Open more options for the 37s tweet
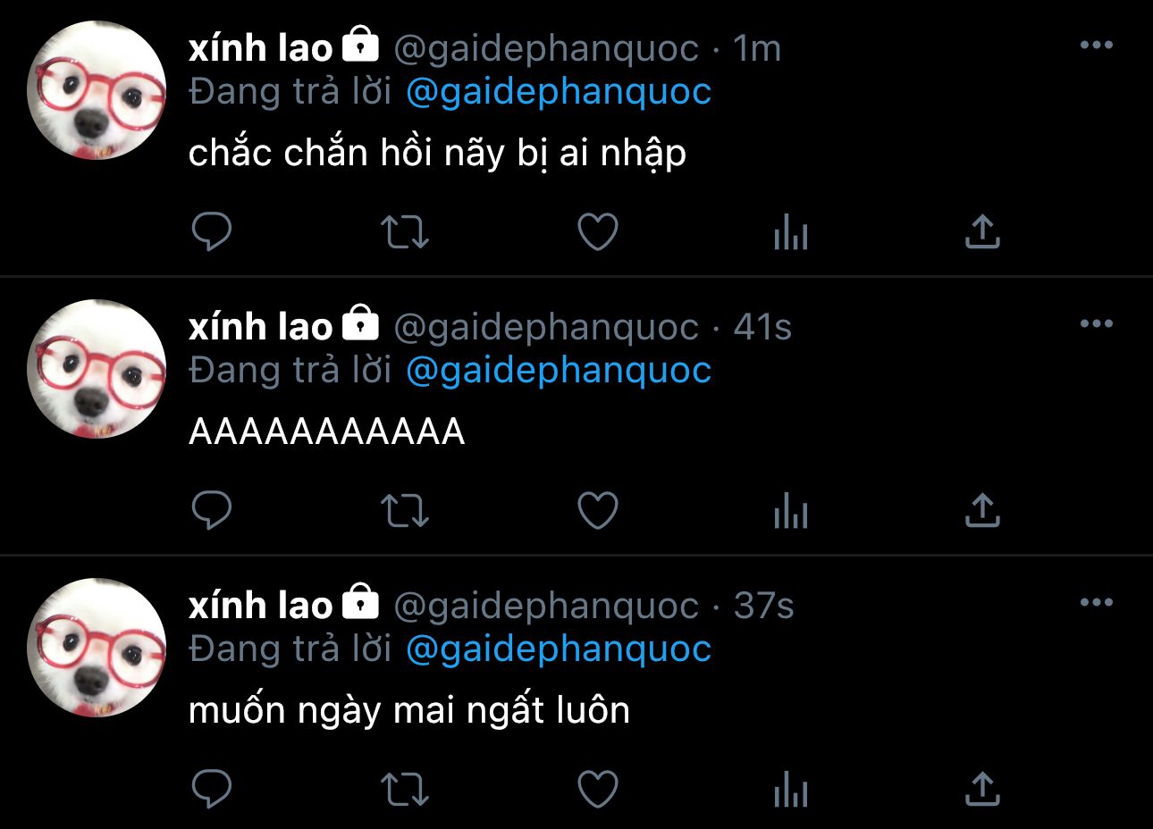Viewport: 1153px width, 829px height. coord(1096,602)
